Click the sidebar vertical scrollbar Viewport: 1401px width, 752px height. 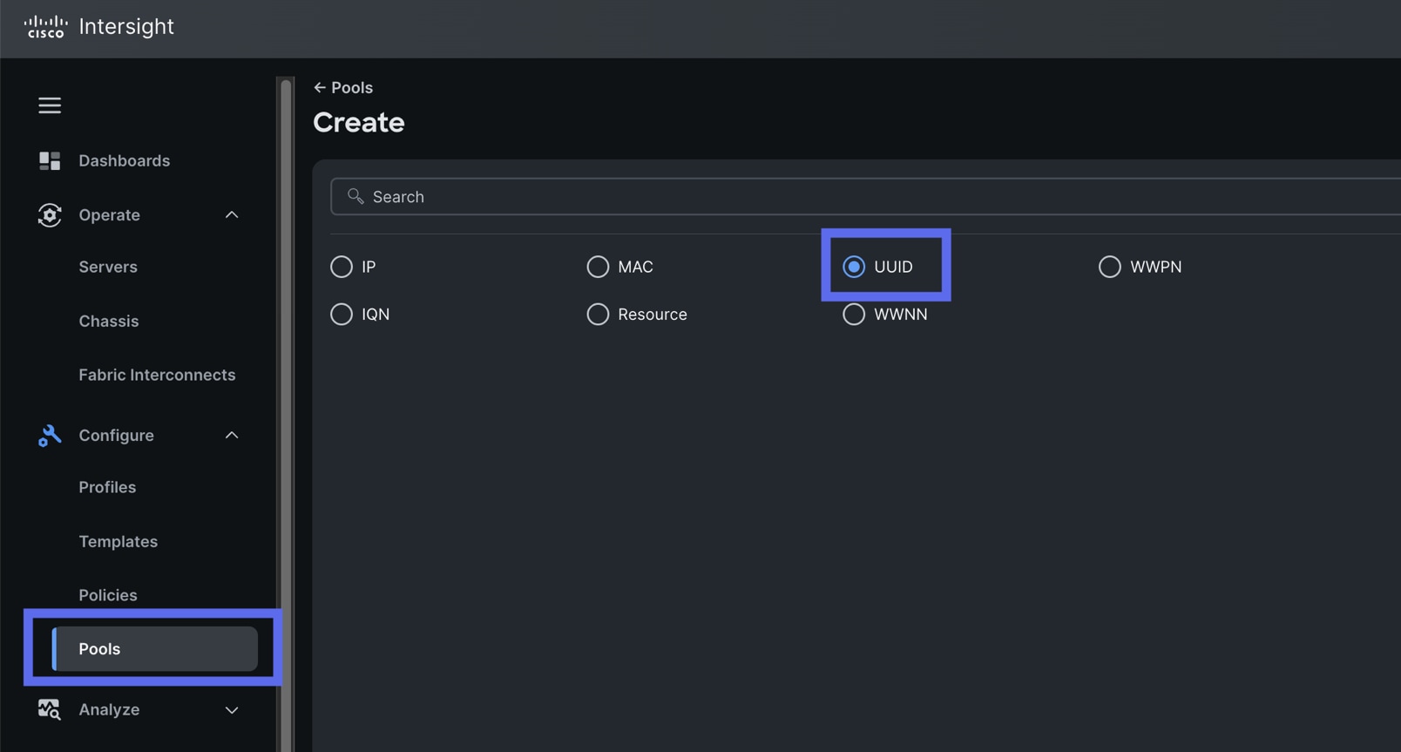(286, 414)
